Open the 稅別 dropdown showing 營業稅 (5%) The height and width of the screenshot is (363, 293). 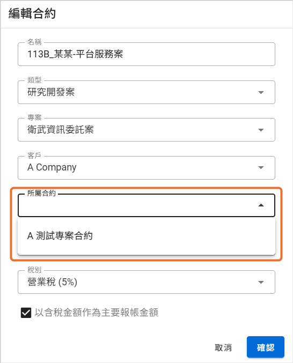click(146, 282)
